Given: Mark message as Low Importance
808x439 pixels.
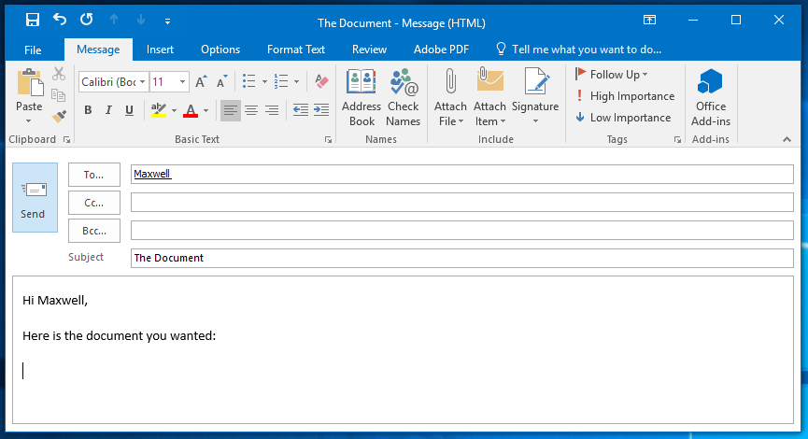Looking at the screenshot, I should coord(623,118).
